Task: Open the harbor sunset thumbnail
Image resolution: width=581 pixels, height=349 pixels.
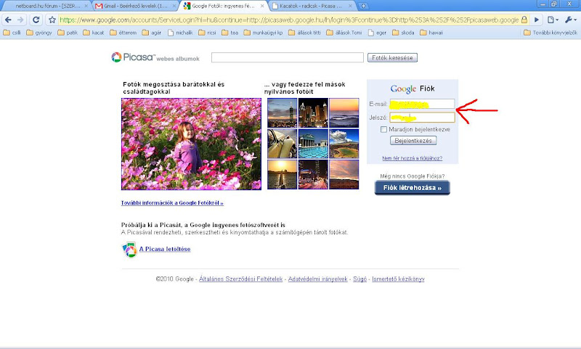Action: coord(283,174)
